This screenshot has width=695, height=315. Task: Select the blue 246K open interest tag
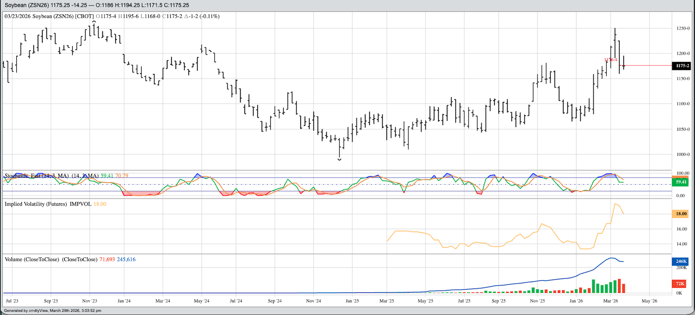(x=681, y=261)
